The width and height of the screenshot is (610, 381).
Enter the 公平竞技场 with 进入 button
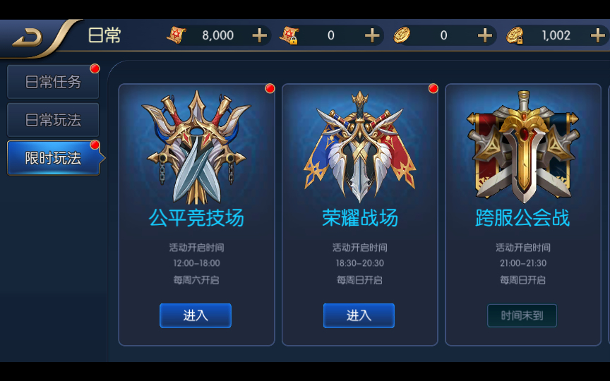(x=196, y=315)
